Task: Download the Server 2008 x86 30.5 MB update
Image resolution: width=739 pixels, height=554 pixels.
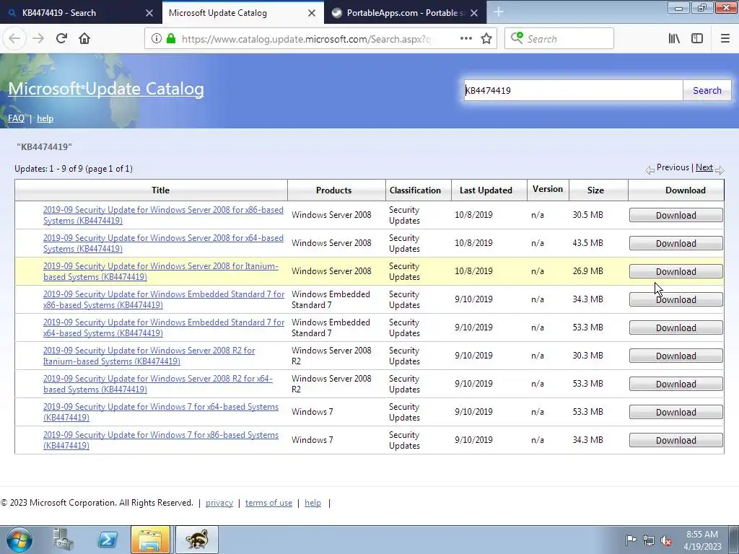Action: (675, 215)
